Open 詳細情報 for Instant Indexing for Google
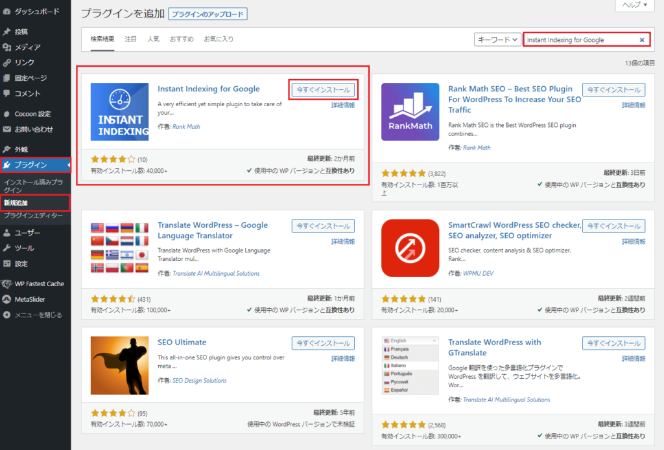 [343, 106]
